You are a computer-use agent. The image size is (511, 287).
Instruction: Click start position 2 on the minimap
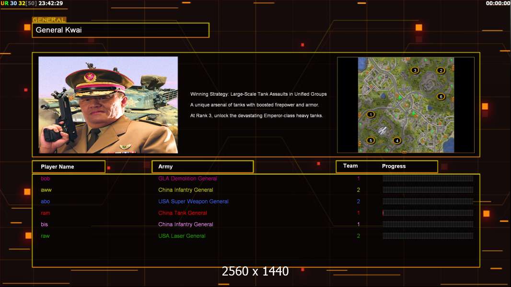441,70
